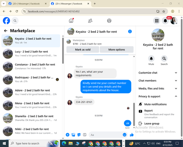Expand the Customize chat section
The image size is (183, 147).
click(158, 73)
